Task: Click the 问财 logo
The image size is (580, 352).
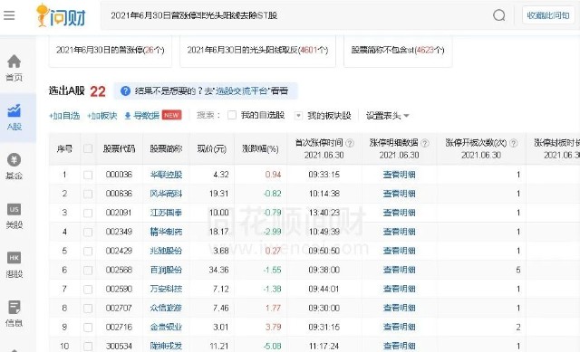Action: point(61,15)
